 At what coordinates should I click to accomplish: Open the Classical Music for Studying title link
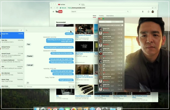[x=83, y=96]
